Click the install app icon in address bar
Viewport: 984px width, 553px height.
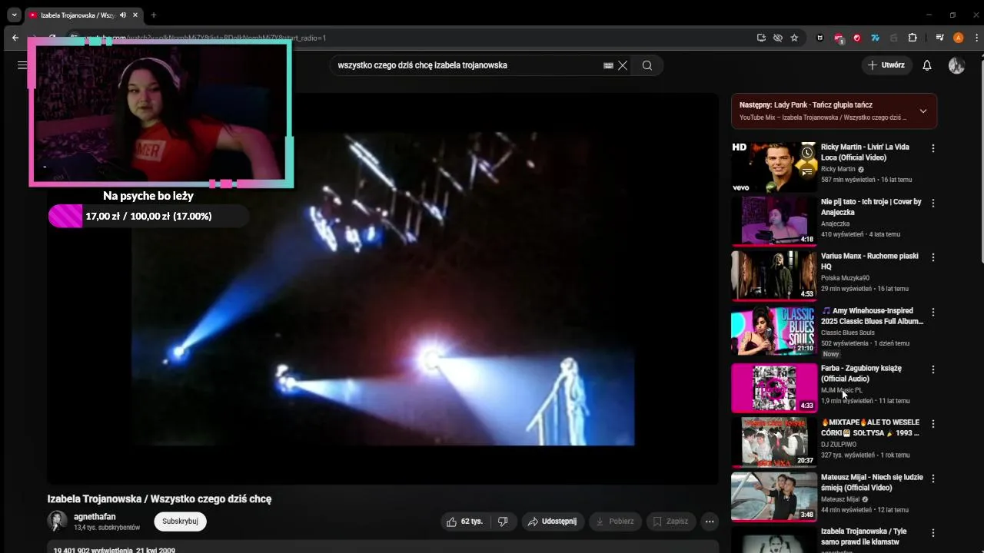761,38
